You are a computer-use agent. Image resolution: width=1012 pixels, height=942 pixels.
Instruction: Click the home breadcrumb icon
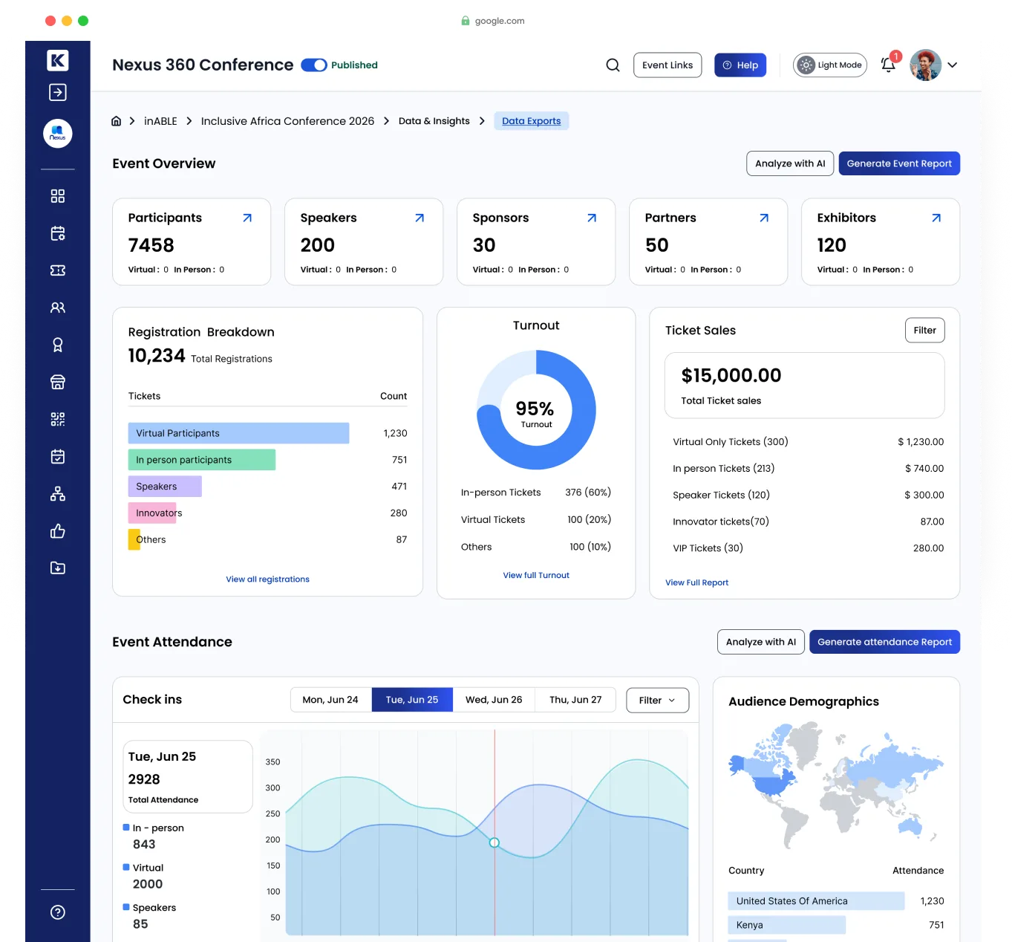pyautogui.click(x=116, y=121)
